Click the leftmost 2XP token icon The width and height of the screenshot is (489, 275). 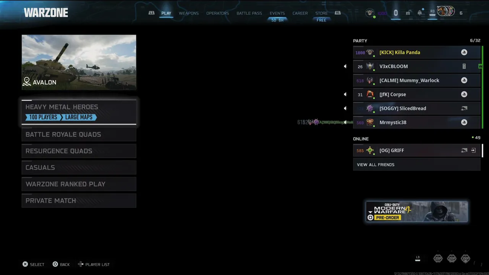point(438,259)
